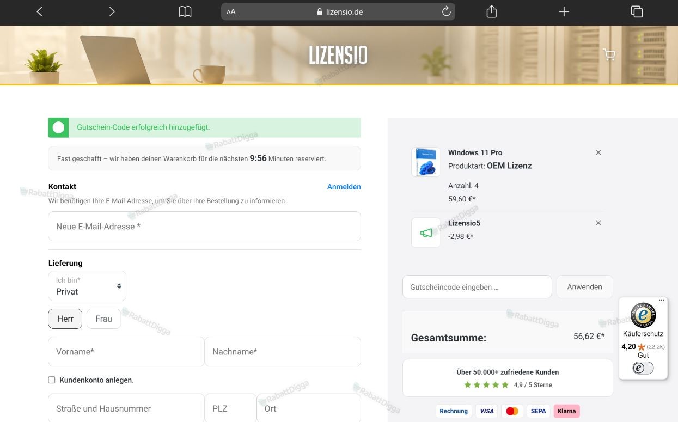Open the Safari share sheet icon

(491, 11)
